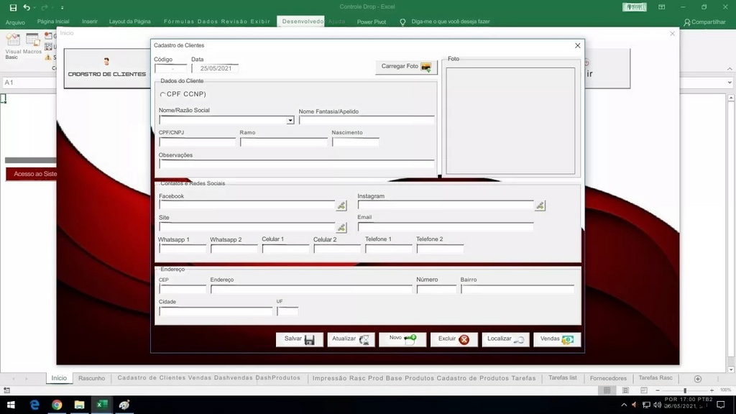This screenshot has width=736, height=414.
Task: Click into the Email input field
Action: (x=446, y=227)
